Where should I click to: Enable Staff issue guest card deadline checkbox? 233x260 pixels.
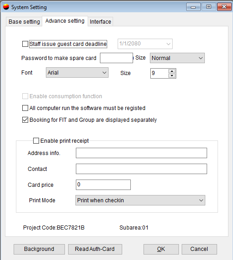25,44
